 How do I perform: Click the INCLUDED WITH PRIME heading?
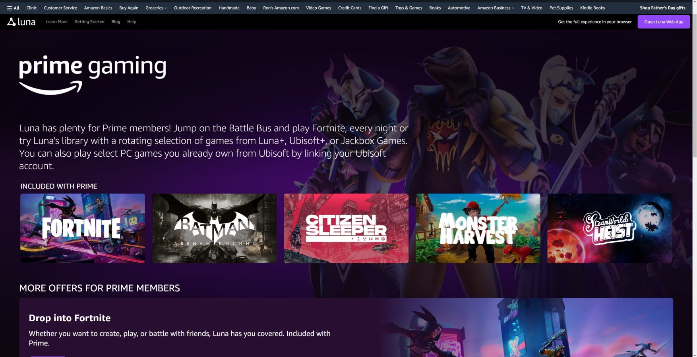click(59, 186)
